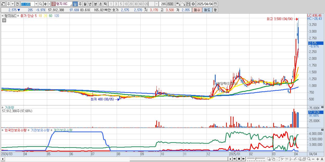Select the 일 daily period toggle
This screenshot has width=325, height=162.
point(75,4)
